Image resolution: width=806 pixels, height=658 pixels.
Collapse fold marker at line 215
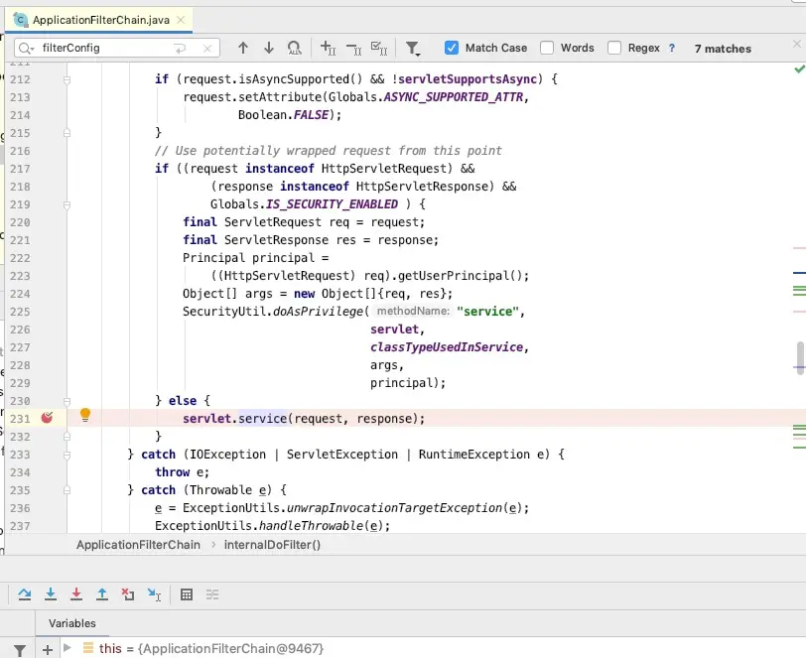click(67, 133)
